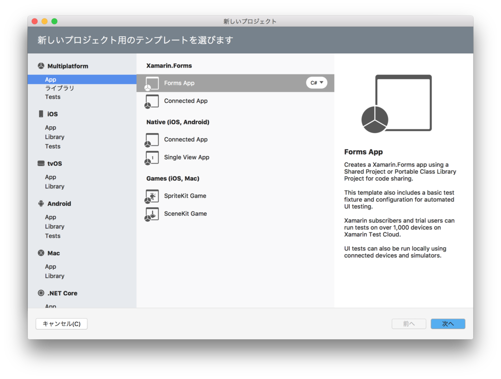Click the Forms App description title
The height and width of the screenshot is (379, 501).
[x=364, y=152]
